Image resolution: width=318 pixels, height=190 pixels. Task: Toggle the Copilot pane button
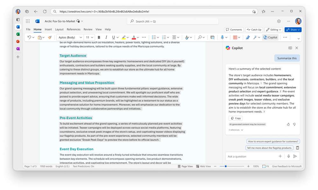click(270, 37)
